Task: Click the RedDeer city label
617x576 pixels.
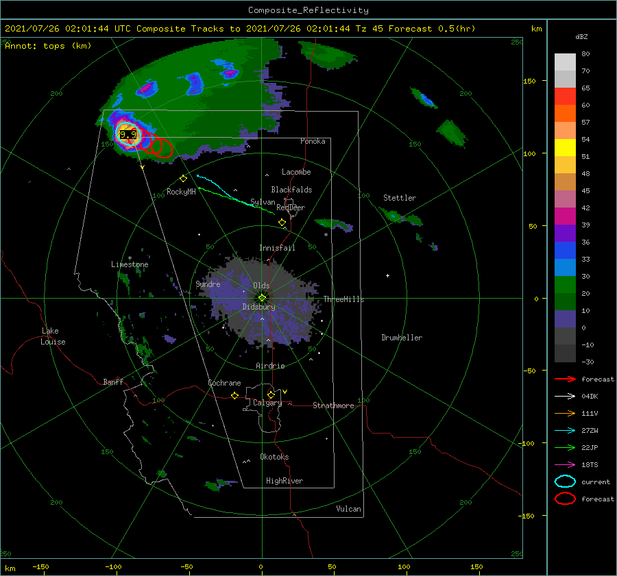Action: (291, 208)
